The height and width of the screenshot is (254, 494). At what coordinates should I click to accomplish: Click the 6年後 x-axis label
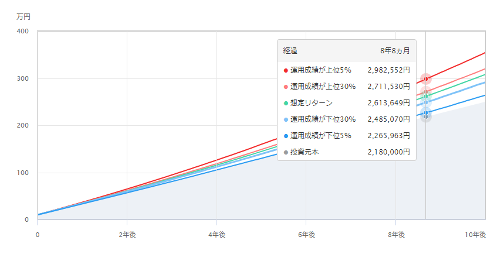306,234
